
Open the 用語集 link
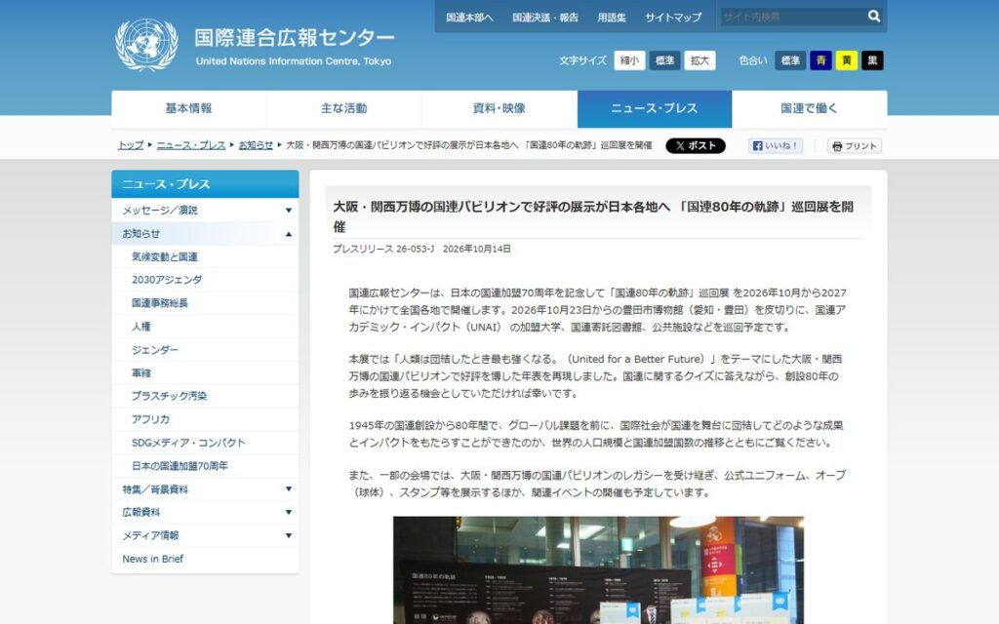pos(611,18)
